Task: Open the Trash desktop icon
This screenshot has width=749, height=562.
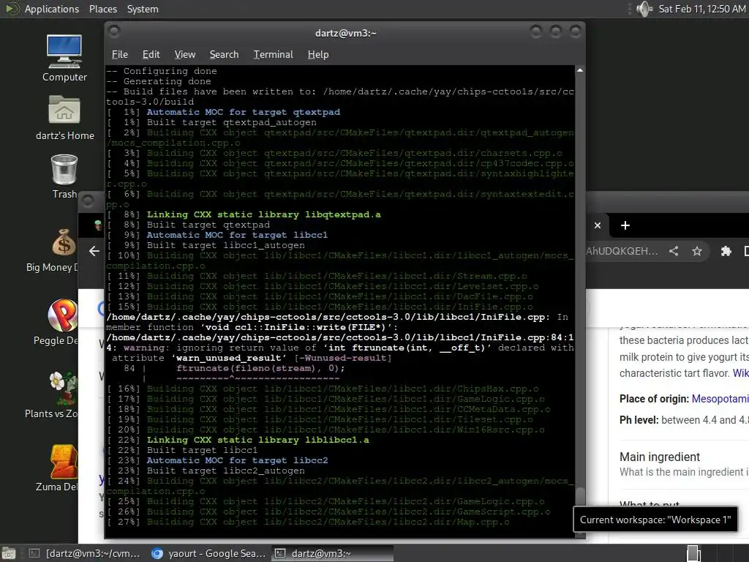Action: click(x=64, y=176)
